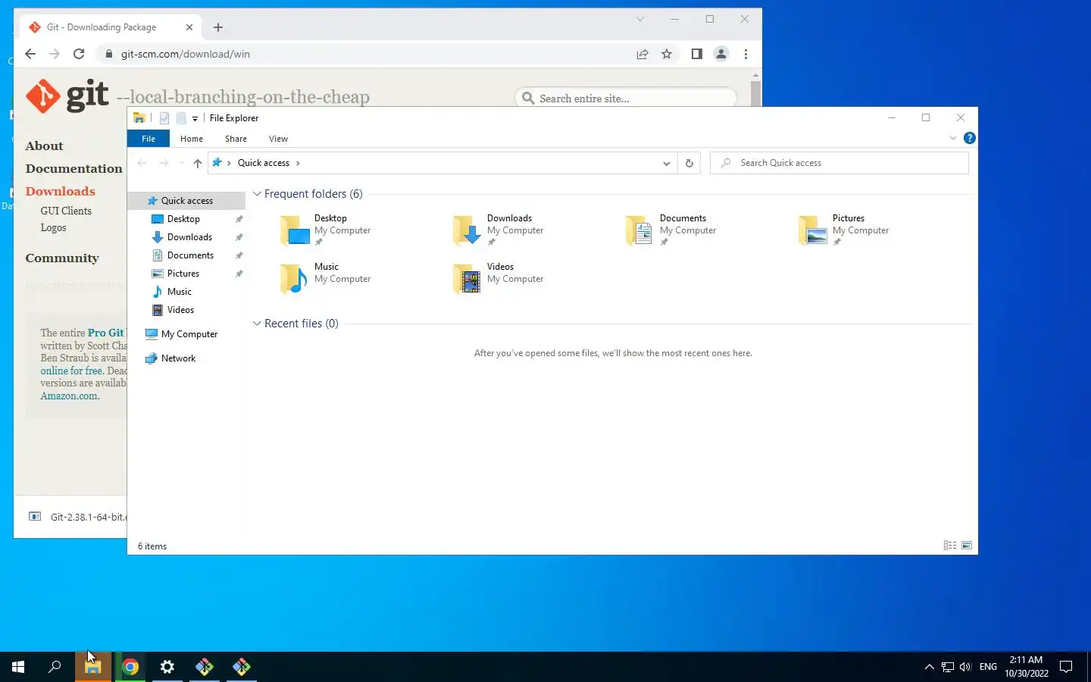Screen dimensions: 1091x682
Task: Select Network in navigation pane
Action: coord(178,358)
